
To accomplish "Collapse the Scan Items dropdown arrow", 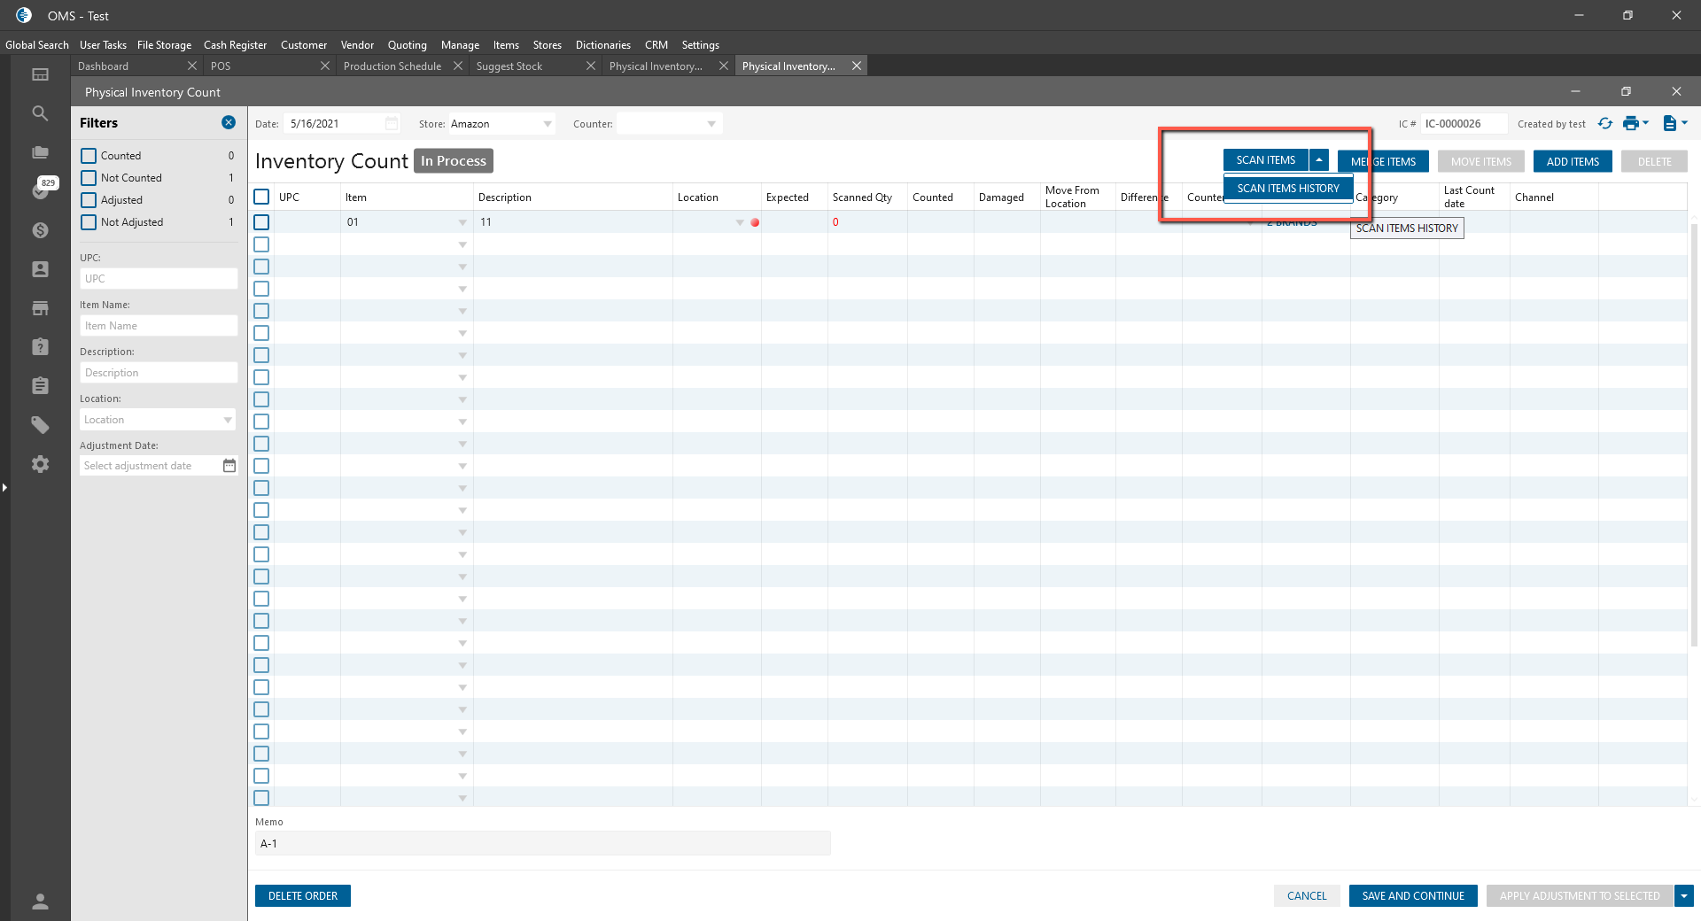I will click(x=1319, y=160).
